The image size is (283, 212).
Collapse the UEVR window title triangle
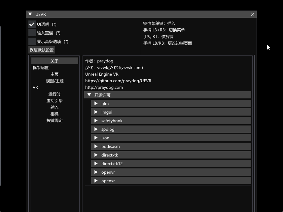coord(30,14)
